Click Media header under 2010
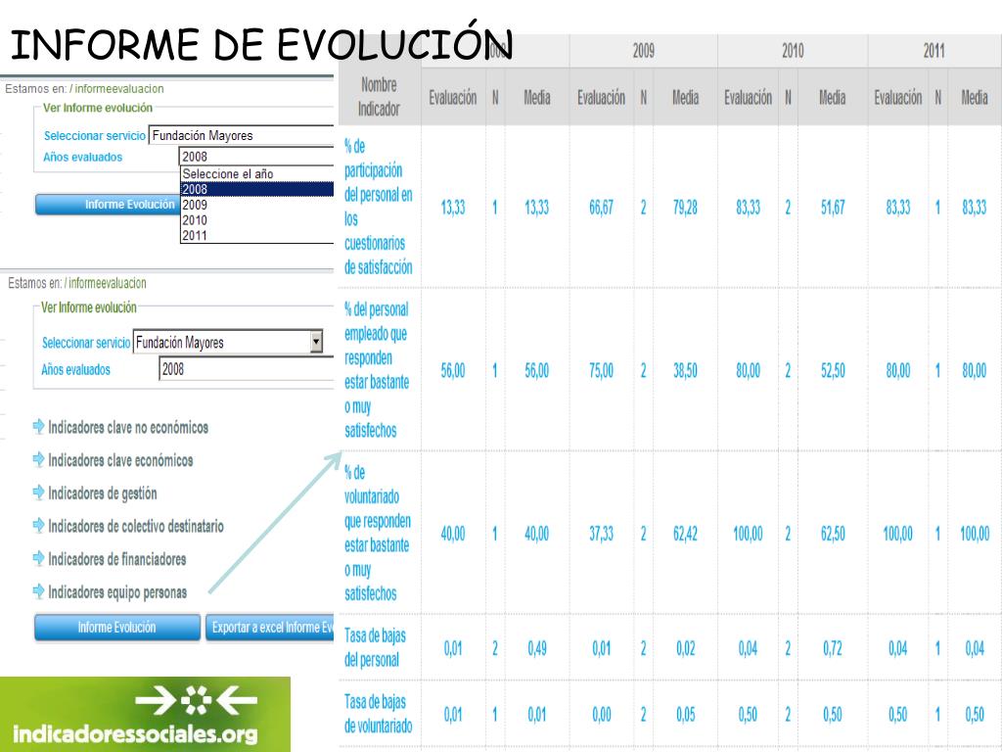Screen dimensions: 1002x752 point(832,97)
